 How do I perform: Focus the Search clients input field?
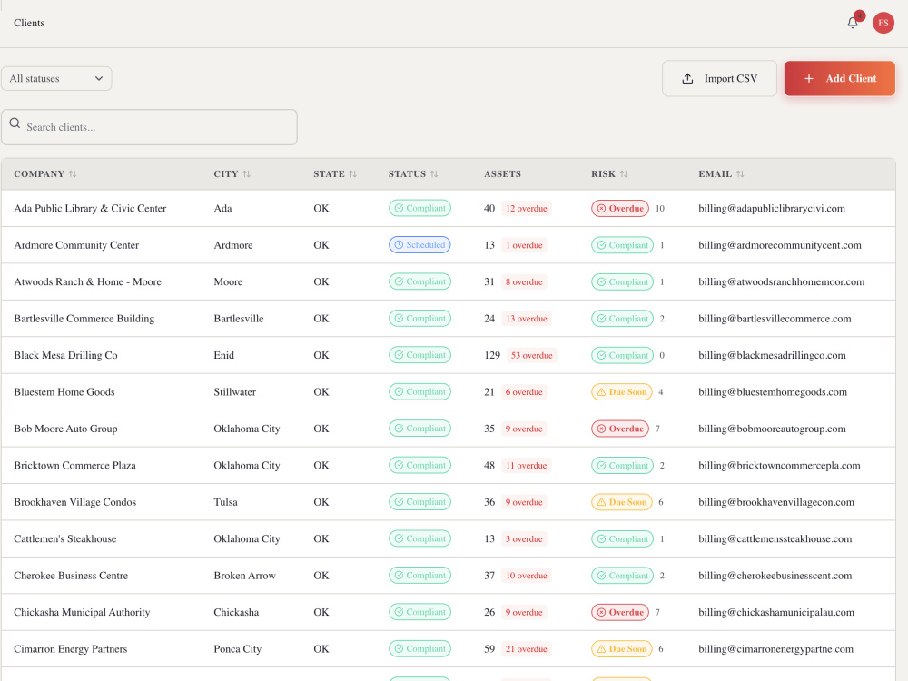tap(150, 127)
